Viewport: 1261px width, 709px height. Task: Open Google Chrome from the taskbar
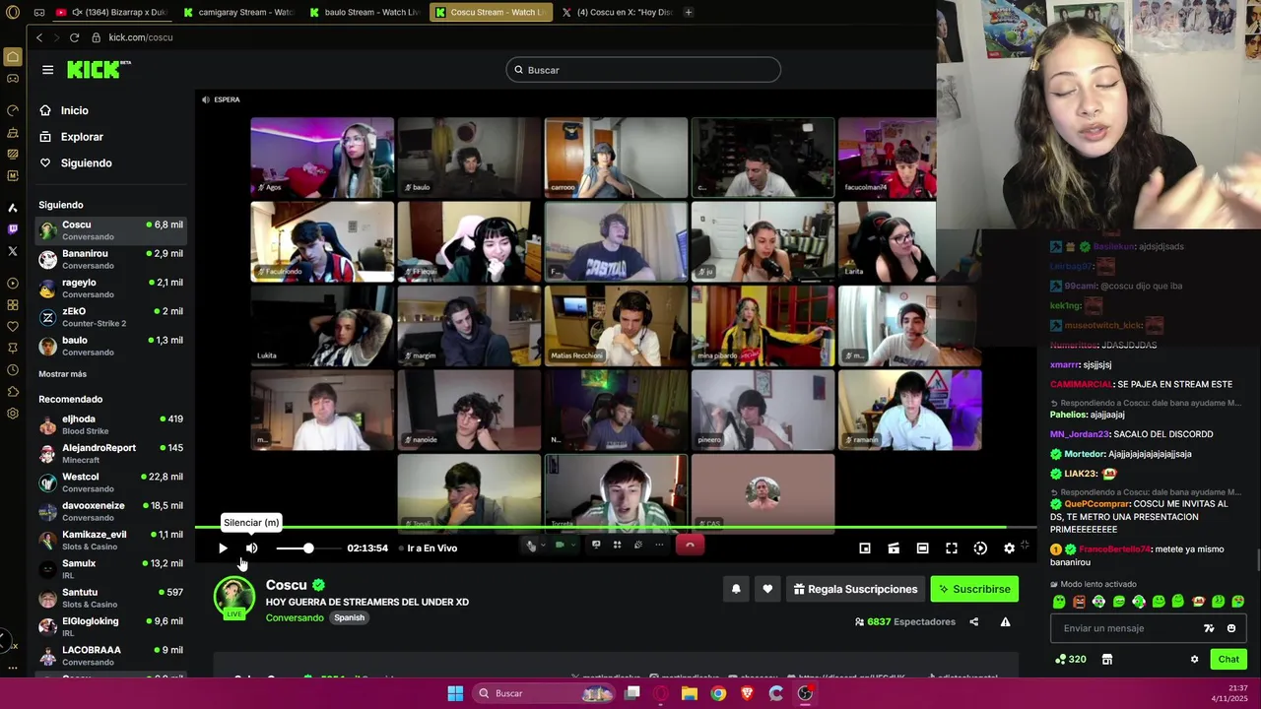pos(718,693)
